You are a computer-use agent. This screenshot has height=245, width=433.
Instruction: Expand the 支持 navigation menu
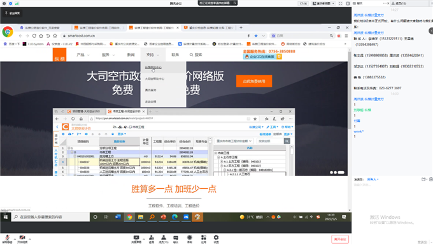click(153, 55)
